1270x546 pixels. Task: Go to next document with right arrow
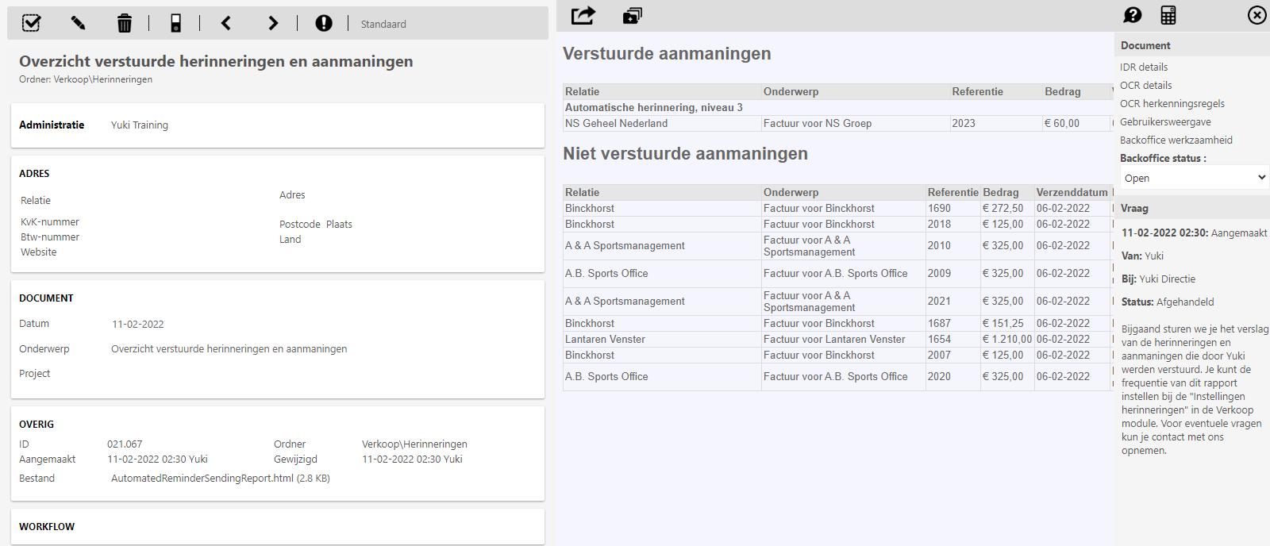tap(273, 23)
